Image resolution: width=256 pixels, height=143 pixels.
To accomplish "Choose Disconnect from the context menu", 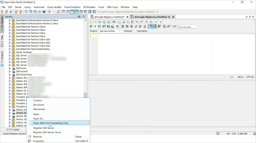I will [x=58, y=109].
